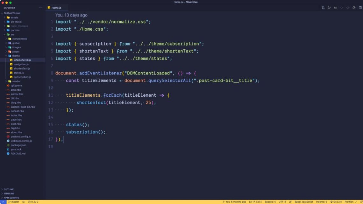Start Go Live server
The image size is (363, 204).
tap(336, 202)
